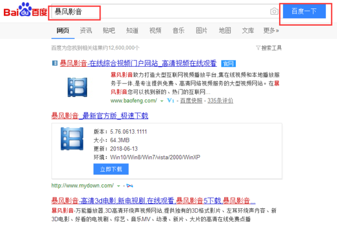Select the 网页 tab

click(x=63, y=31)
